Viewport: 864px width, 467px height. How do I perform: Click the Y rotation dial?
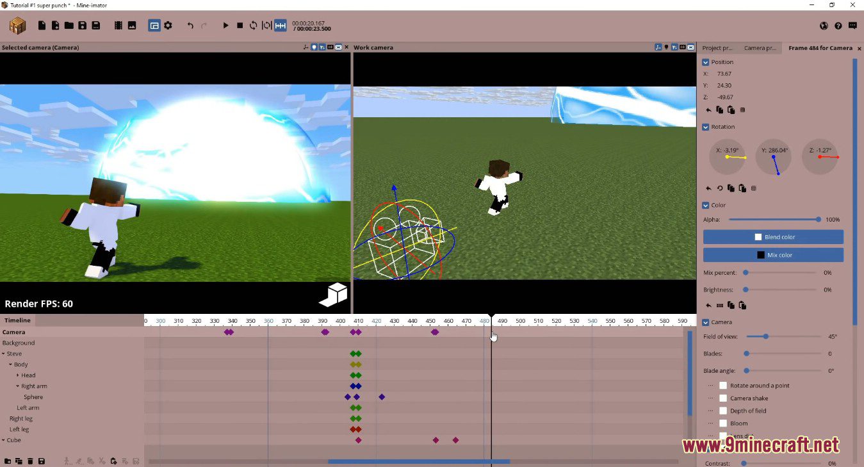[x=774, y=157]
